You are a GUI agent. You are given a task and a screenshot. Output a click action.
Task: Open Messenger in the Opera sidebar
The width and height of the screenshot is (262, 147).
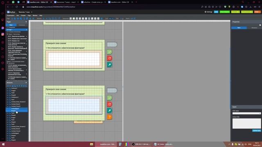3,28
